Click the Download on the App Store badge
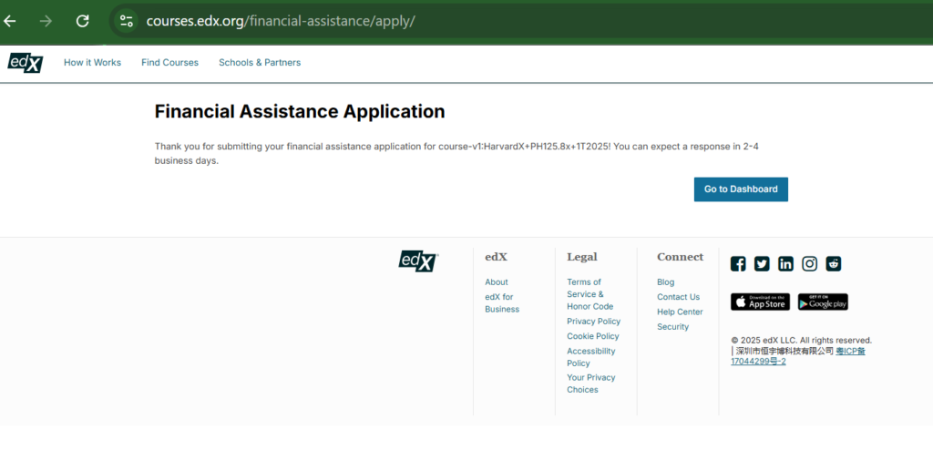Image resolution: width=933 pixels, height=450 pixels. 760,302
